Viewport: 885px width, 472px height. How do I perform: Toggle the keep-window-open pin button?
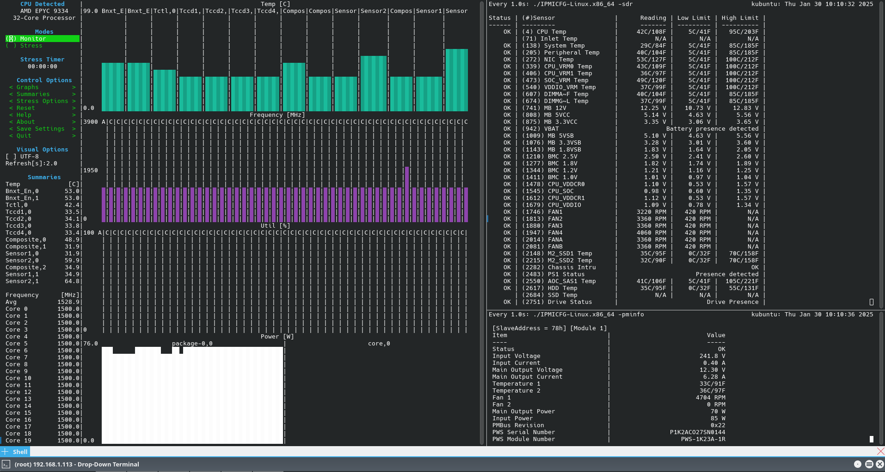tap(858, 464)
